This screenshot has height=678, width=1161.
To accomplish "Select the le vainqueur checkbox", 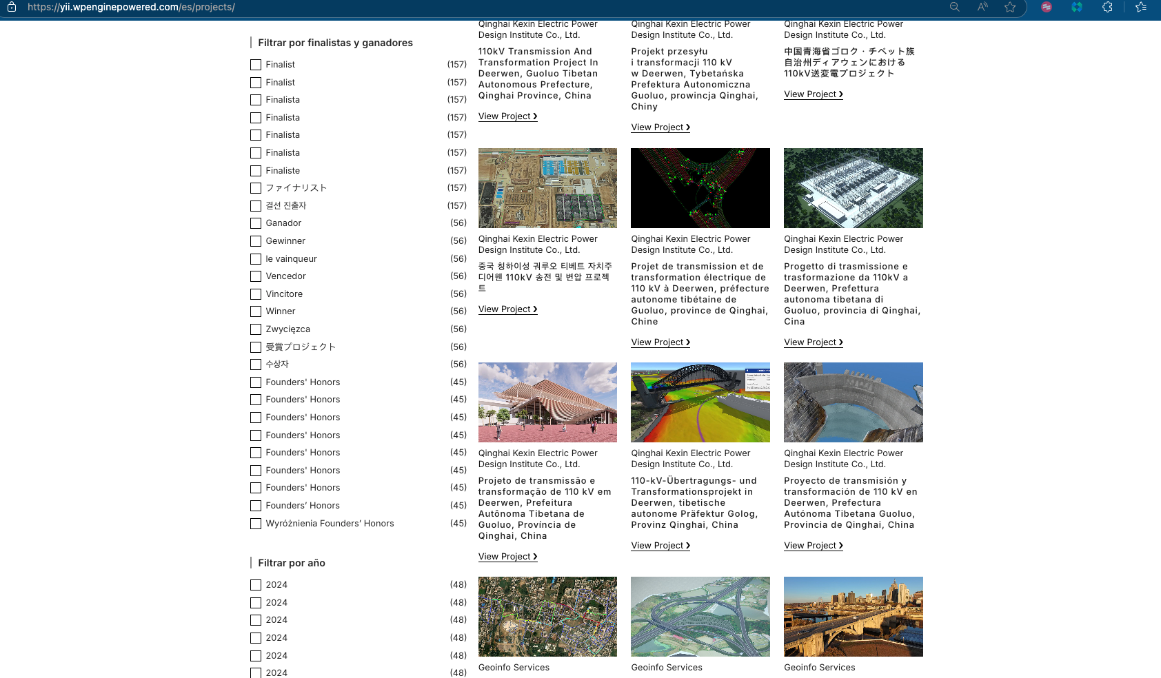I will [x=256, y=259].
